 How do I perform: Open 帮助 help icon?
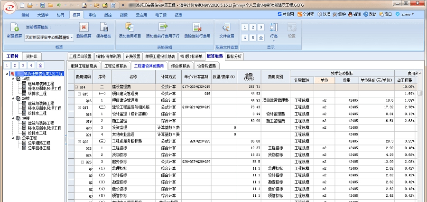pos(370,14)
